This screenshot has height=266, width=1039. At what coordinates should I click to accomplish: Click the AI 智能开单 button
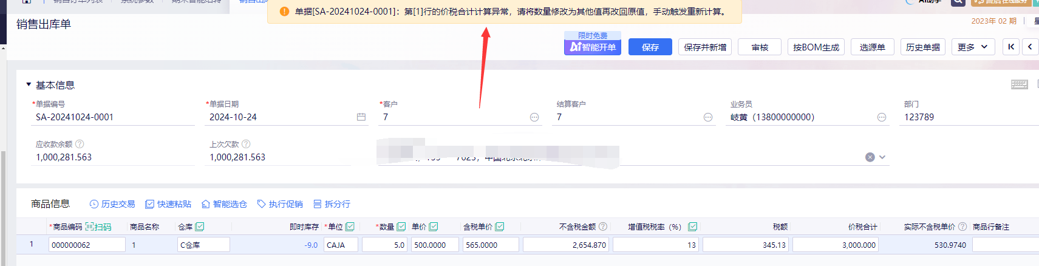tap(592, 47)
